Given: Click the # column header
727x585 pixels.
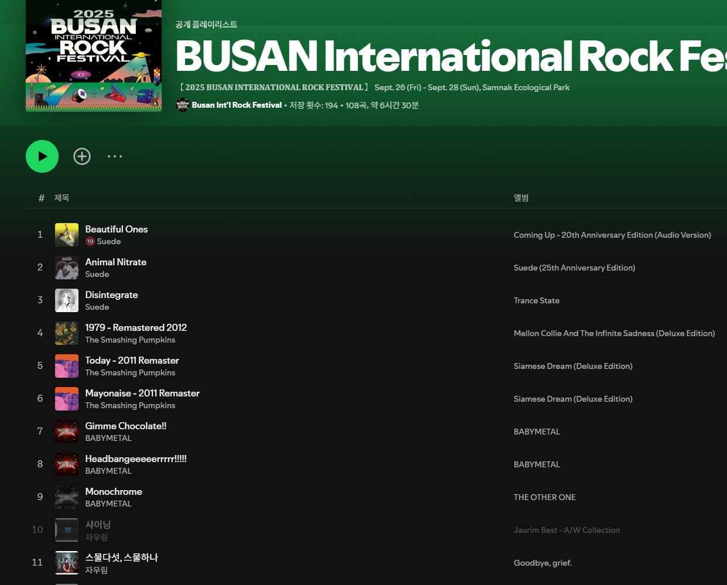Looking at the screenshot, I should tap(41, 198).
